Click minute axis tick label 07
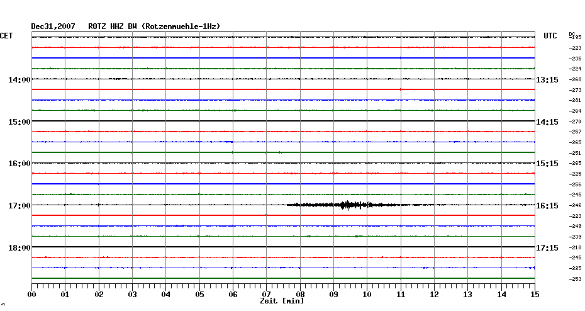Screen dimensions: 585x311 click(267, 295)
